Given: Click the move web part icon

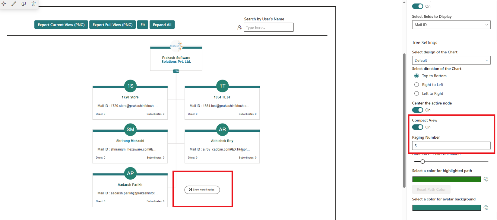Looking at the screenshot, I should (4, 4).
